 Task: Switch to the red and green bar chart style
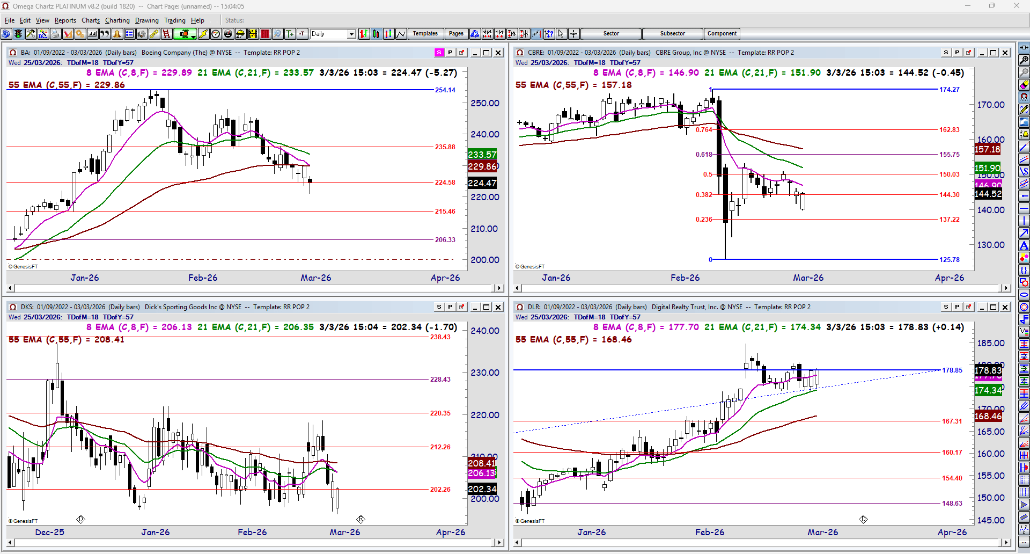364,34
